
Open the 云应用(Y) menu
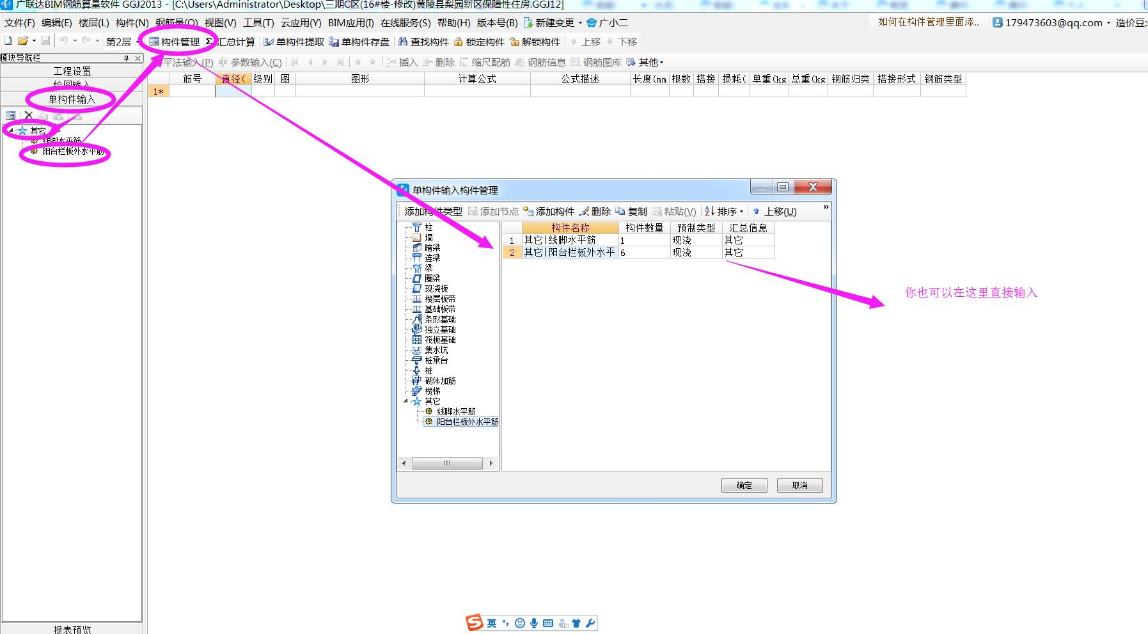tap(301, 23)
